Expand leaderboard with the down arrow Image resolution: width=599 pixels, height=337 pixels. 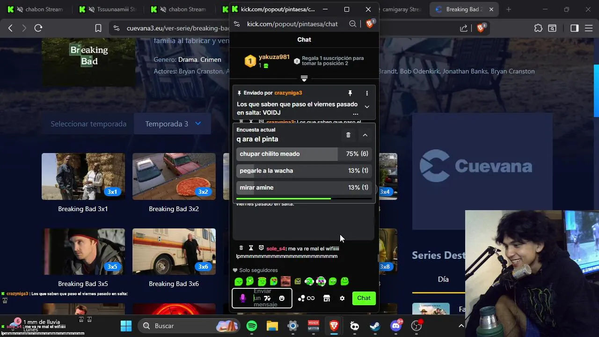(304, 78)
